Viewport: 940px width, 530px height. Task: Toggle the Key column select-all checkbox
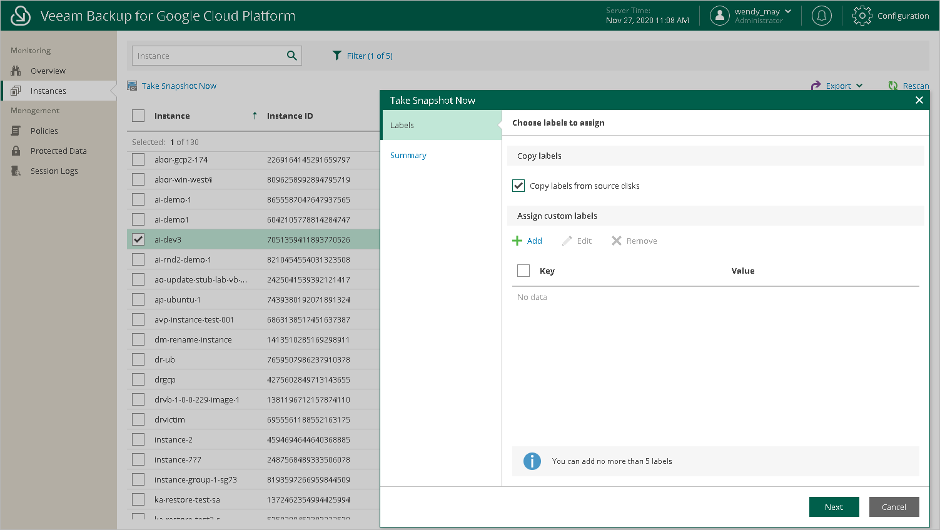[523, 271]
